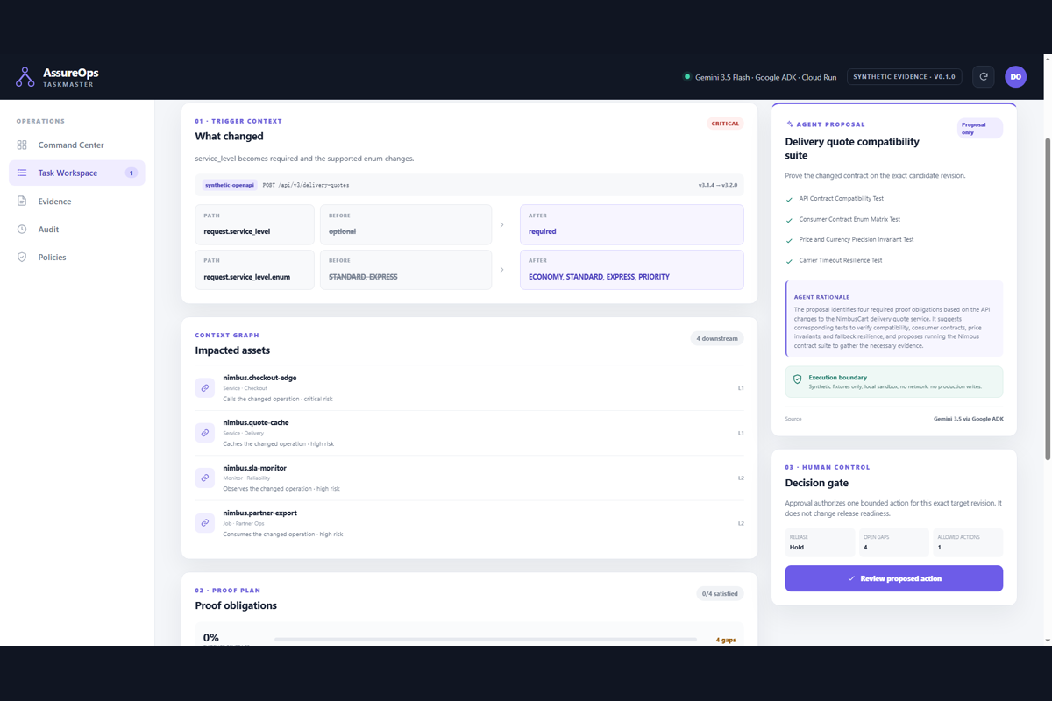Click the Policies shield icon
Image resolution: width=1052 pixels, height=701 pixels.
pyautogui.click(x=22, y=258)
